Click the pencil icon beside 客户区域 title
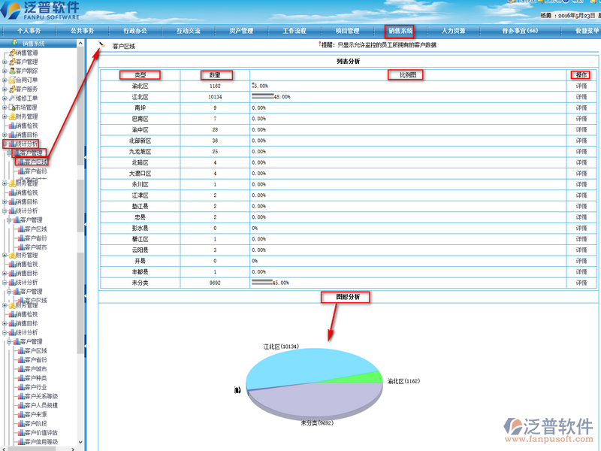601x451 pixels. coord(101,46)
